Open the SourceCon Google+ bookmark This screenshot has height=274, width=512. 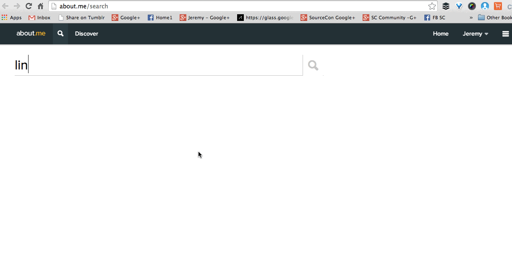click(x=328, y=18)
